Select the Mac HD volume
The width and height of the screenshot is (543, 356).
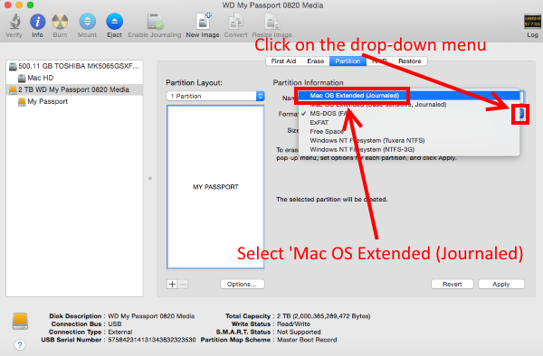click(74, 78)
